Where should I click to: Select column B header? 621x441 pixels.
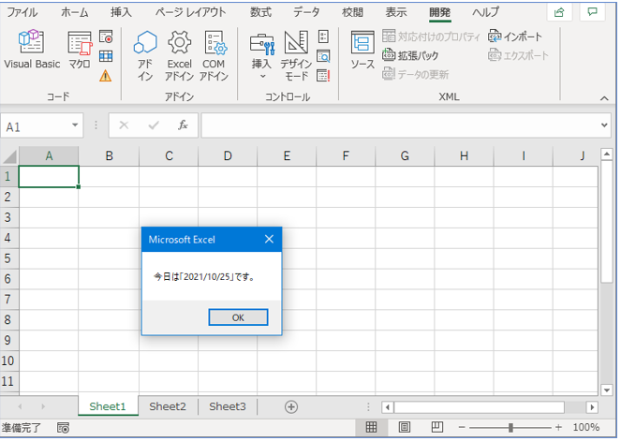109,156
